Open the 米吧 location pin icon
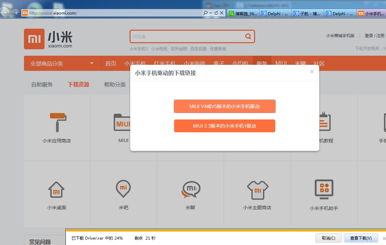This screenshot has height=245, width=386. pyautogui.click(x=123, y=189)
